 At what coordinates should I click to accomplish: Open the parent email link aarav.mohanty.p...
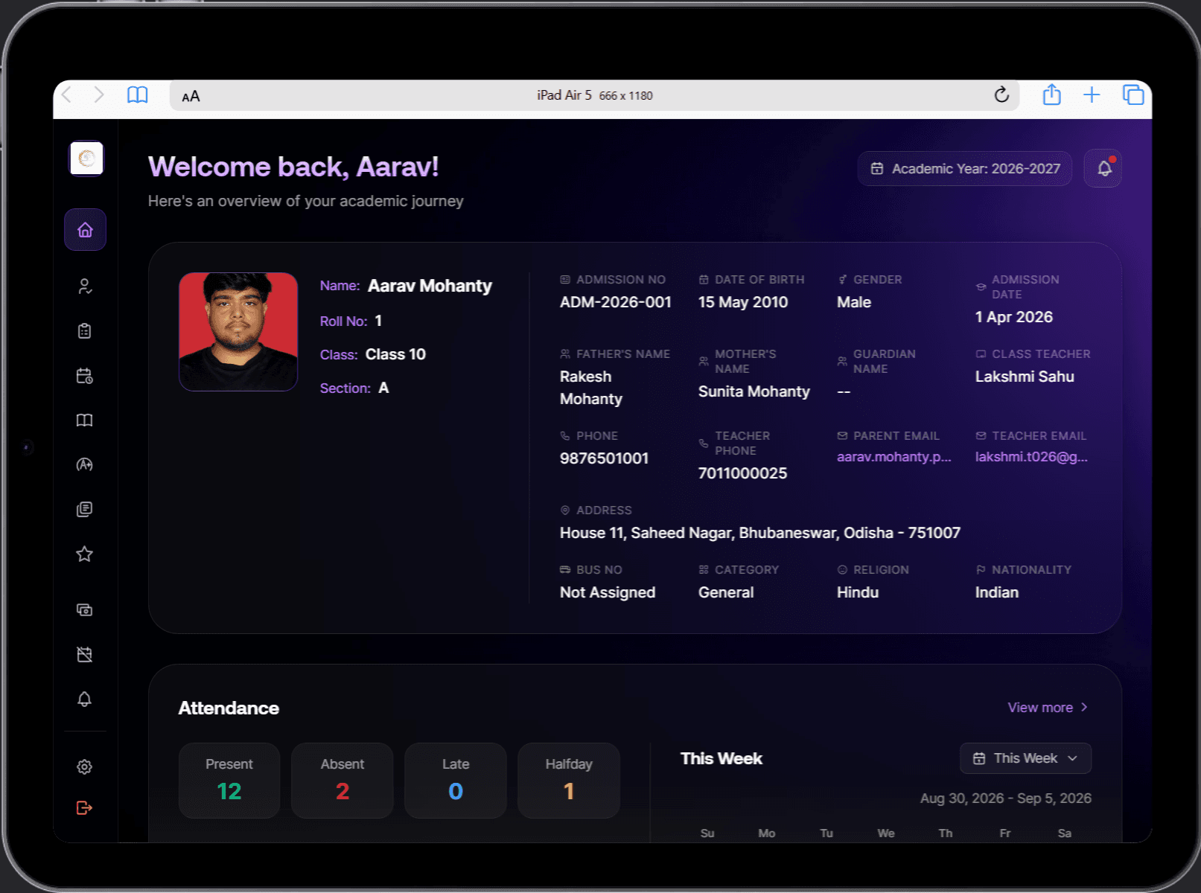[x=893, y=457]
